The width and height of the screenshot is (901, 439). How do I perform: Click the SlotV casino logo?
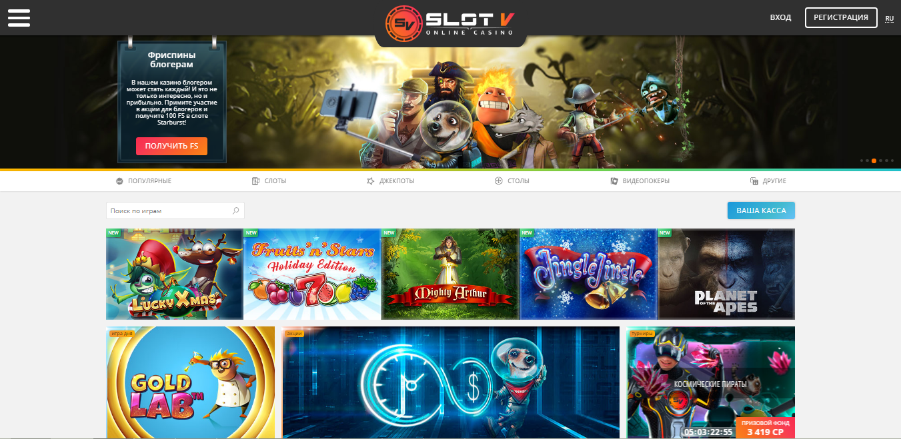(450, 21)
